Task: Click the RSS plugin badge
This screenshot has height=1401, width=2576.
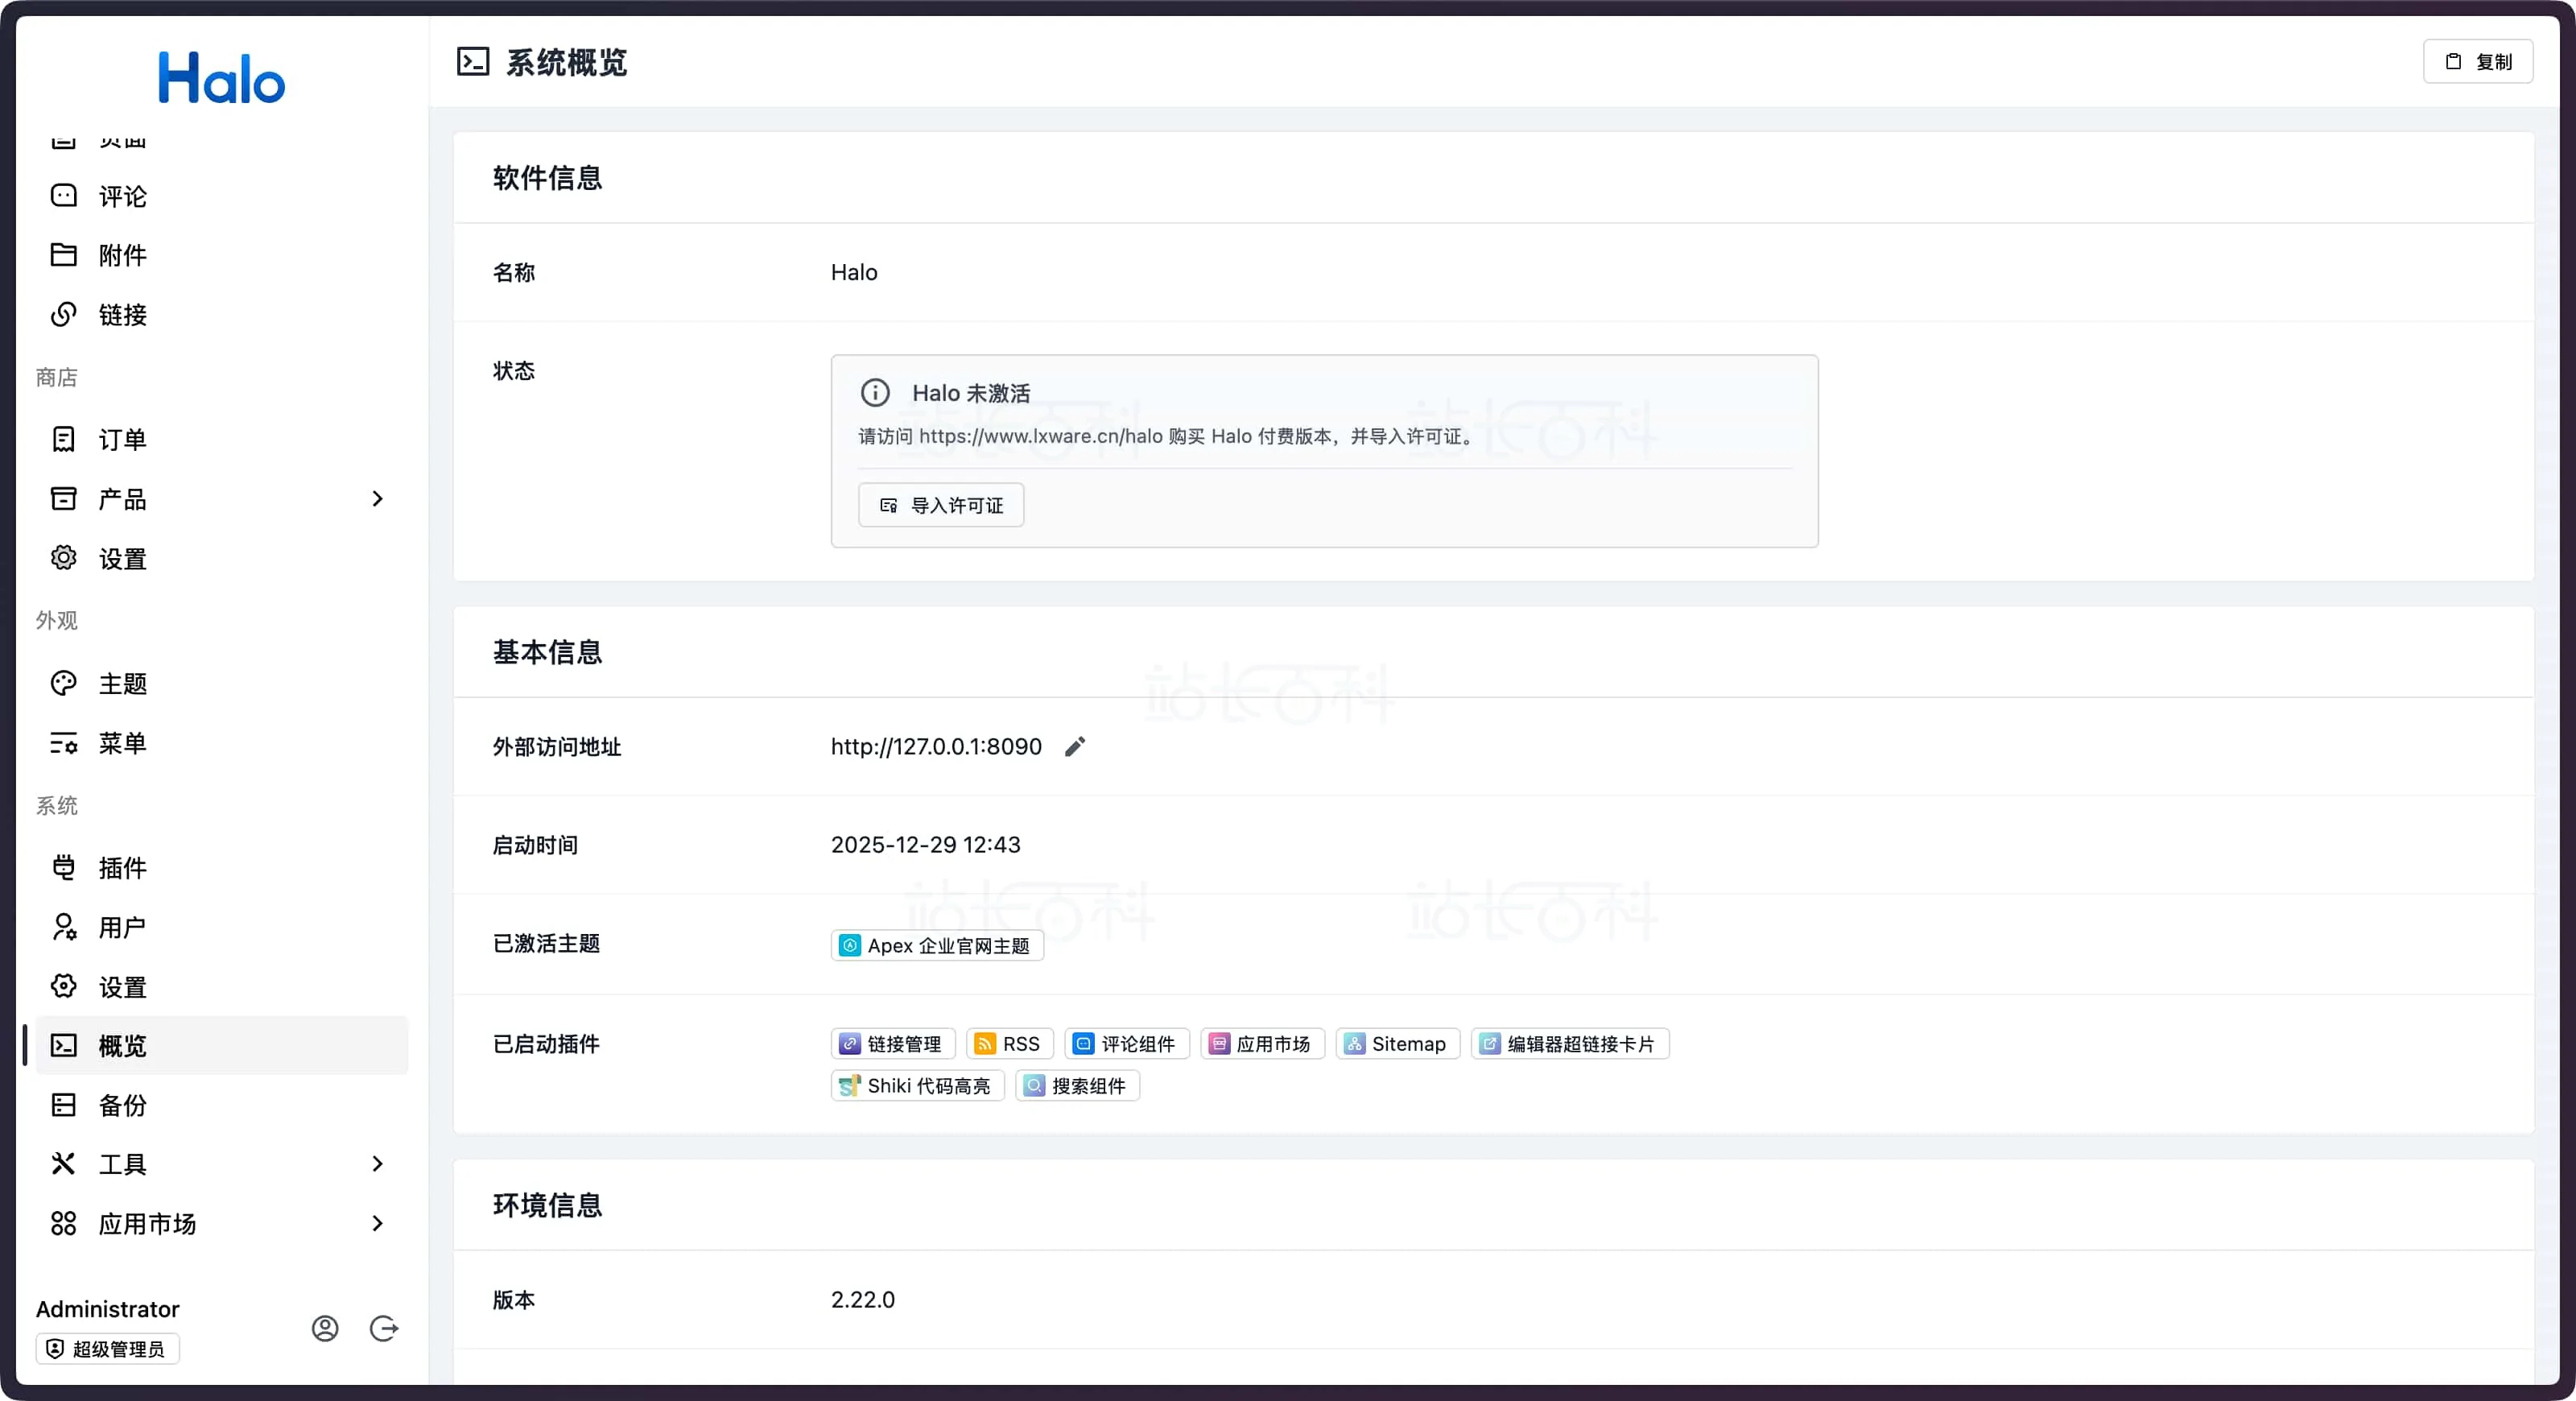Action: coord(1008,1043)
